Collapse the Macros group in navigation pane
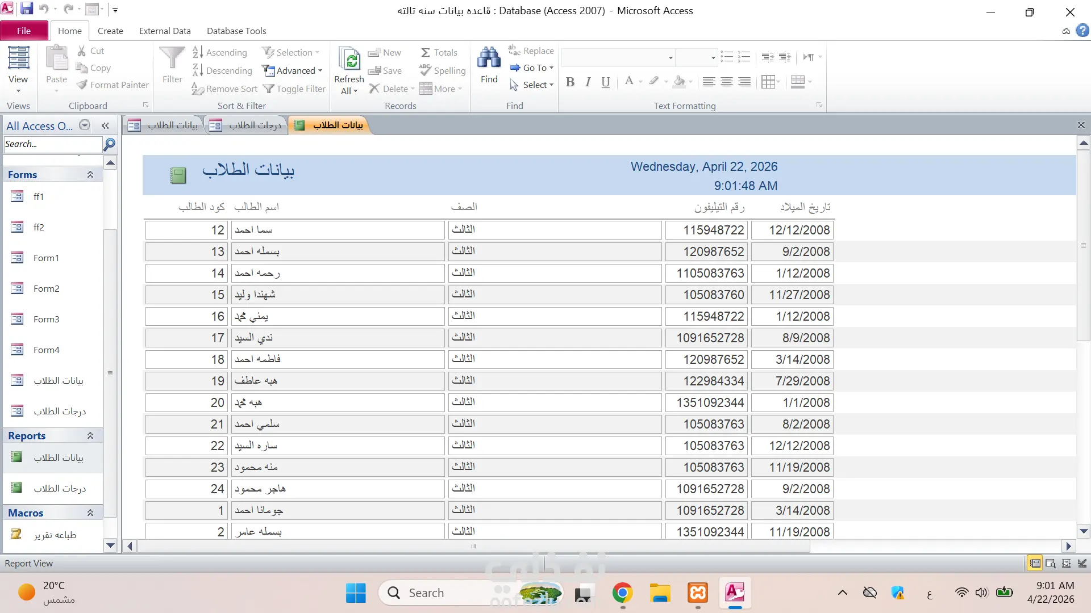The height and width of the screenshot is (613, 1091). (x=90, y=513)
